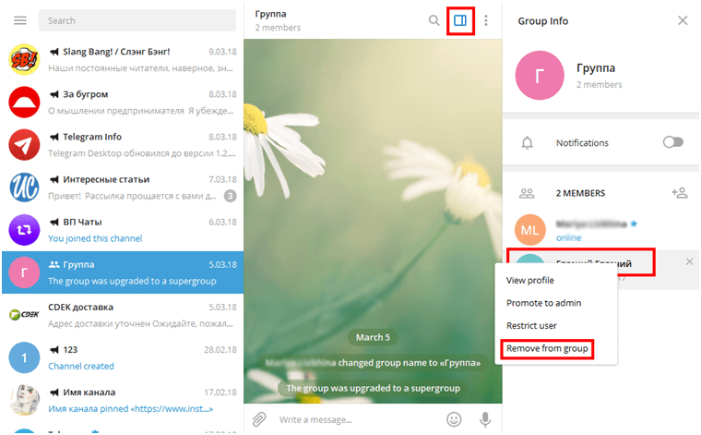
Task: Click the 9.03.18 date of Slang Bang!
Action: 222,52
